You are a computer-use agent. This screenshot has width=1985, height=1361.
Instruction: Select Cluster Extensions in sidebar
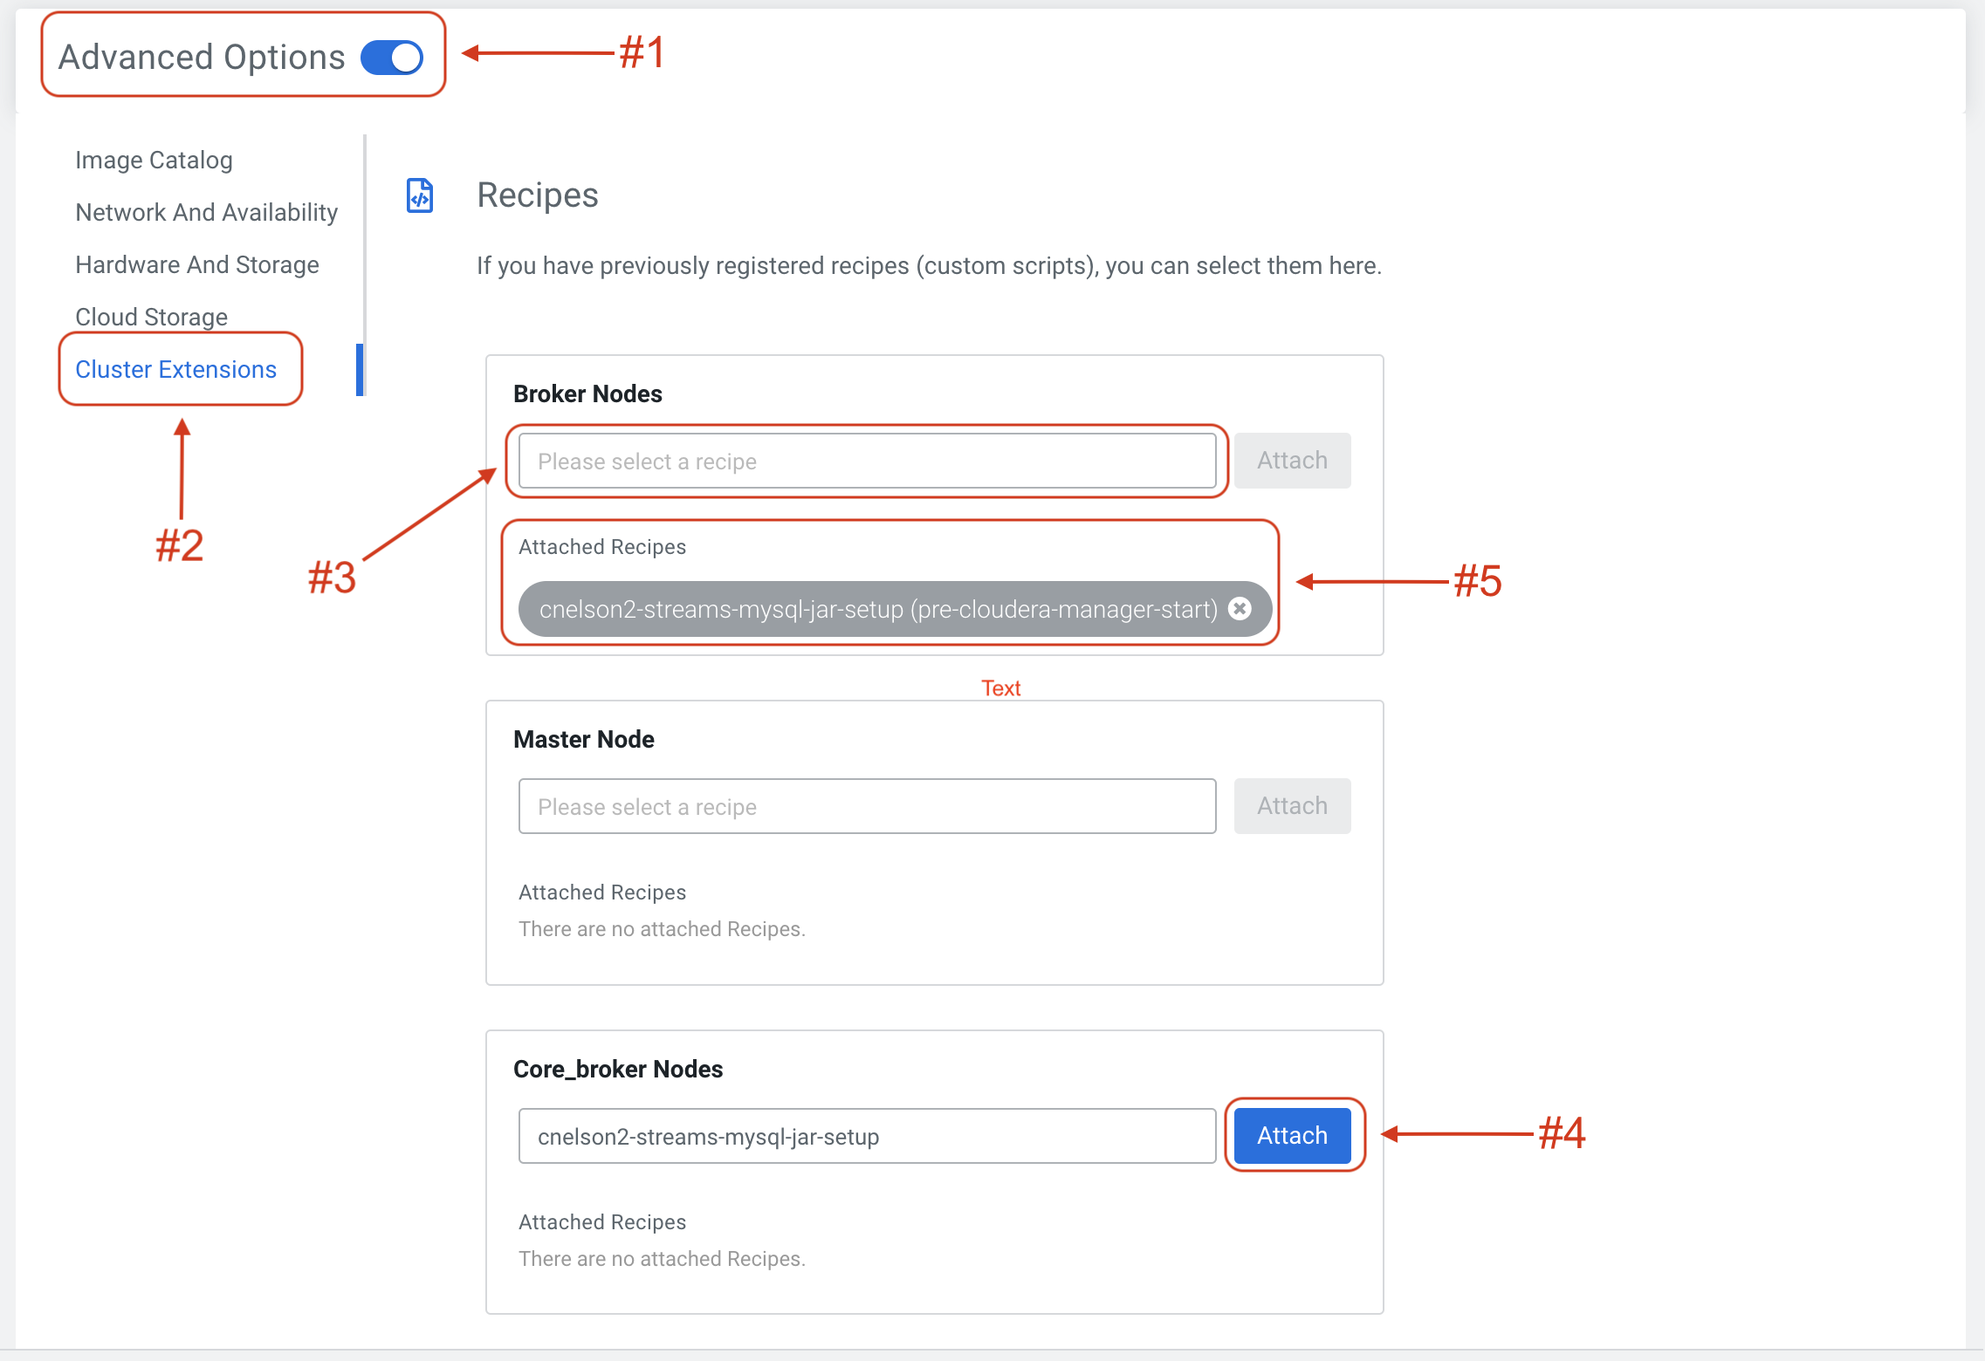175,370
